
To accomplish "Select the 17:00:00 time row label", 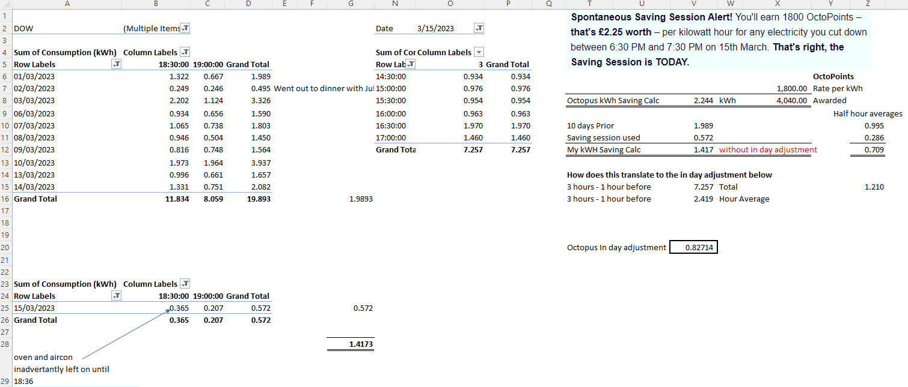I will [391, 137].
